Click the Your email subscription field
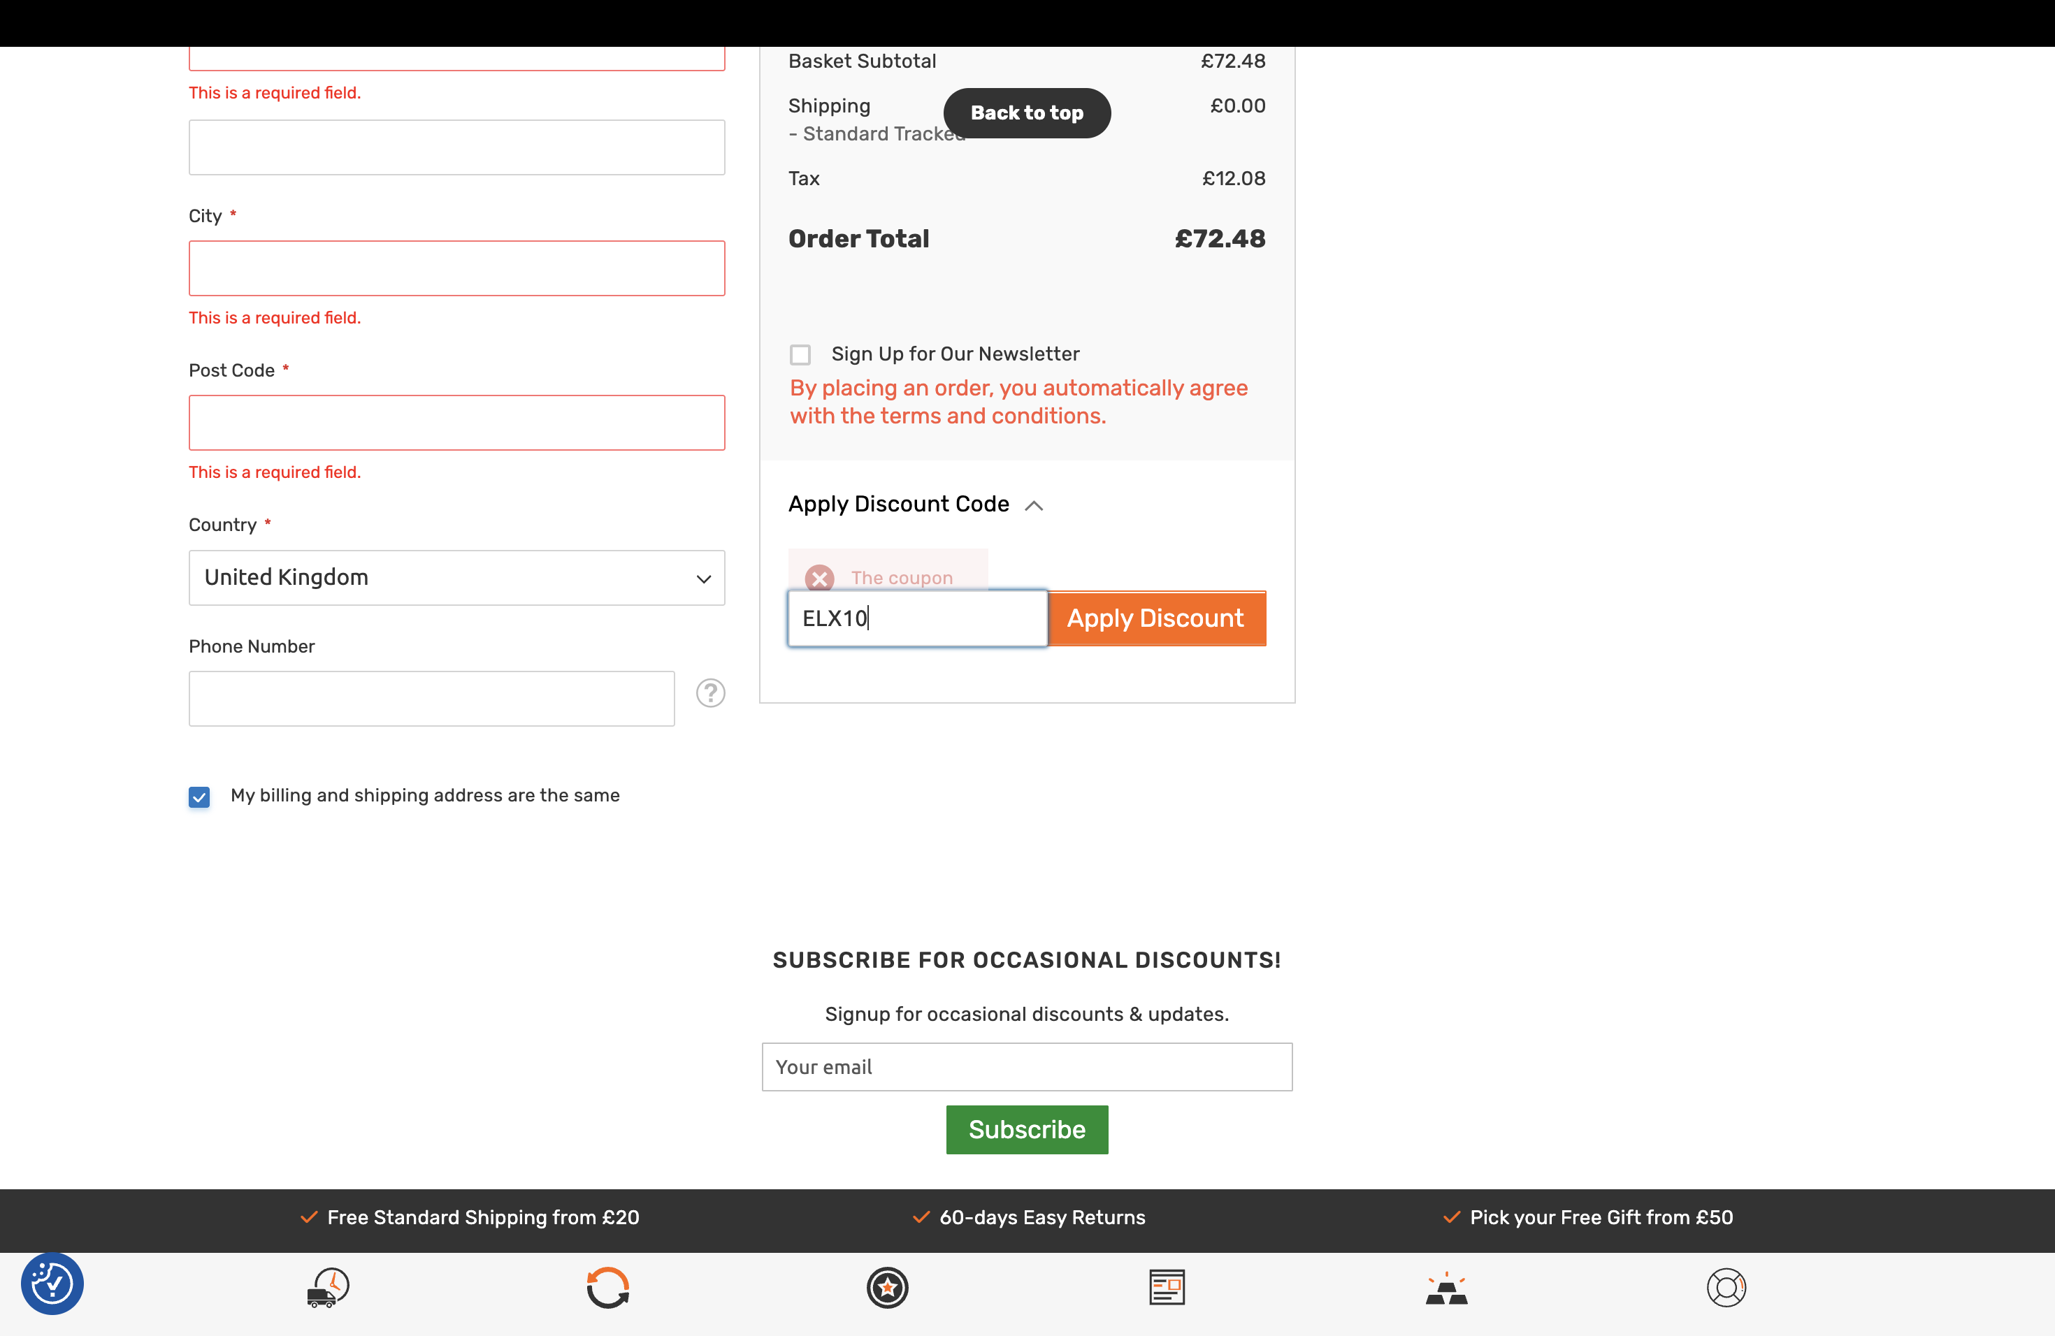 click(x=1027, y=1067)
